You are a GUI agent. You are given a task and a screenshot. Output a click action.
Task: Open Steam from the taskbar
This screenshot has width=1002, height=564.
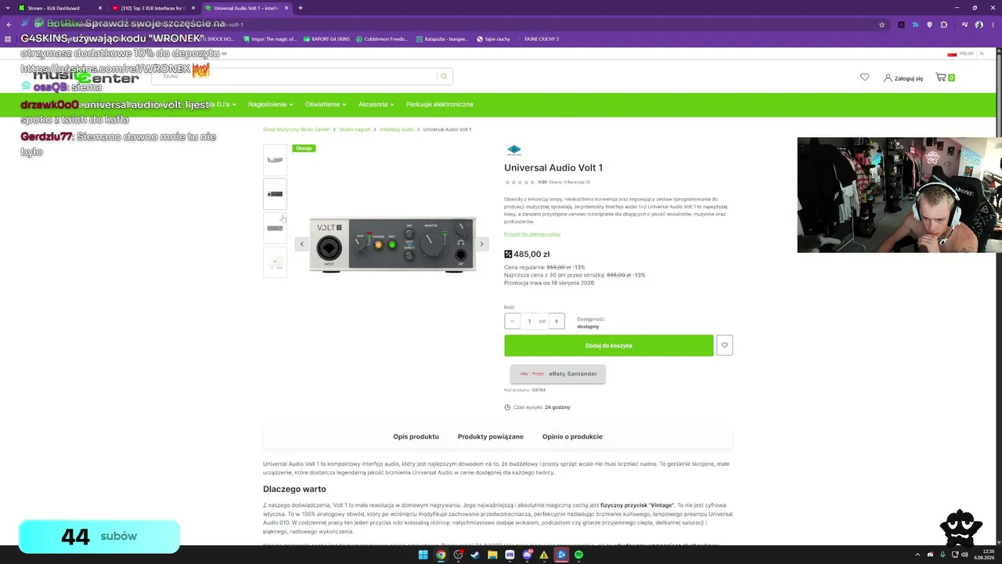point(475,555)
